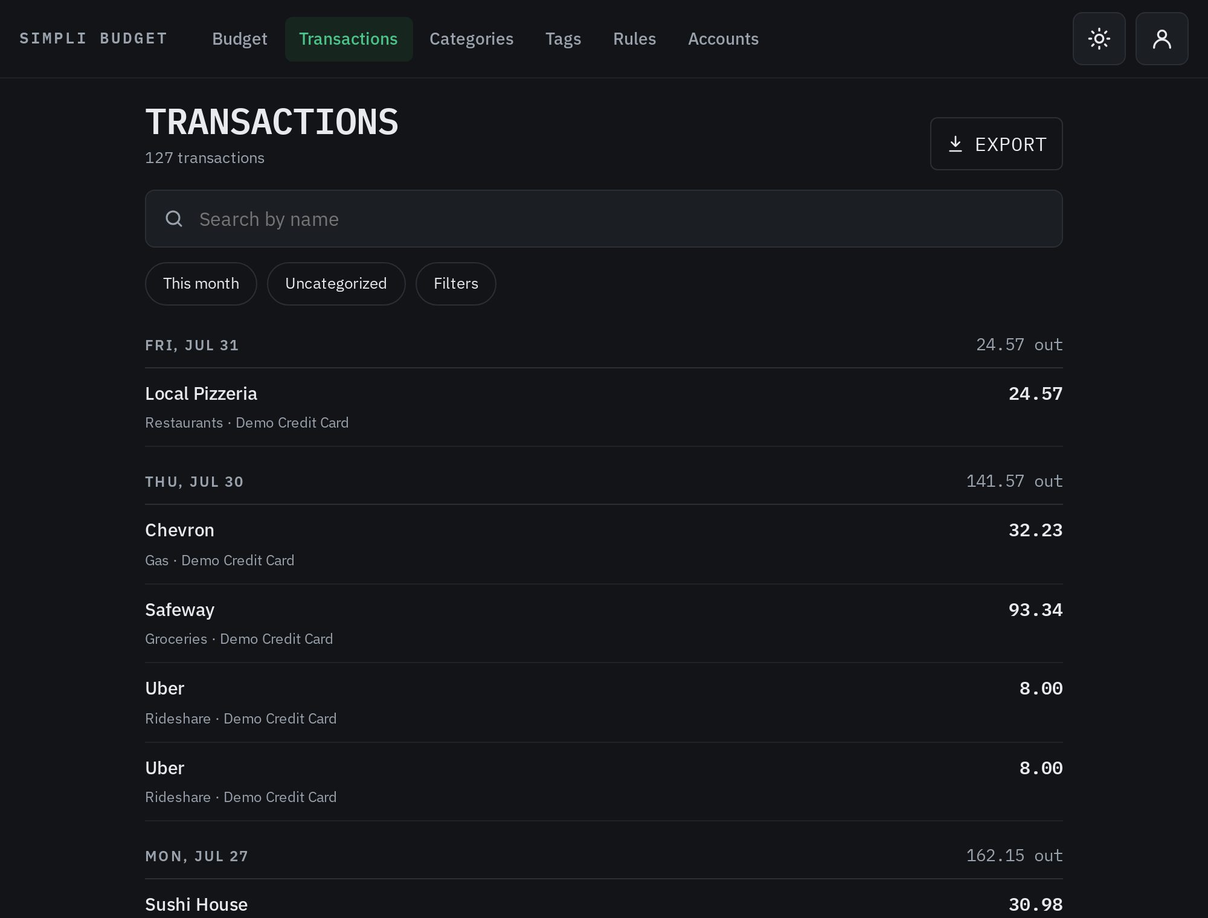Click the 127 transactions count
Screen dimensions: 1208x918
click(x=204, y=158)
